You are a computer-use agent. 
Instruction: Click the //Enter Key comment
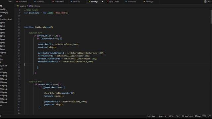tap(35, 33)
